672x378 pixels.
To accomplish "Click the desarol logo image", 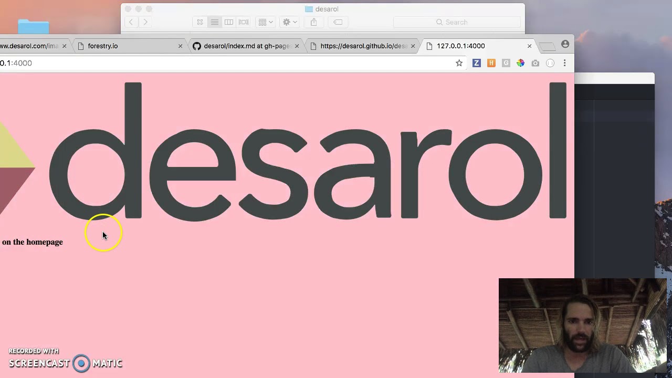I will coord(283,151).
